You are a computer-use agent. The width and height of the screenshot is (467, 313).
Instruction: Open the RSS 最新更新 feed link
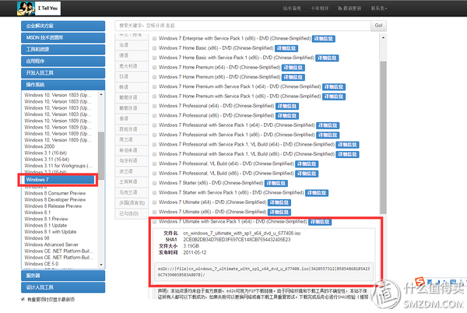tap(349, 9)
